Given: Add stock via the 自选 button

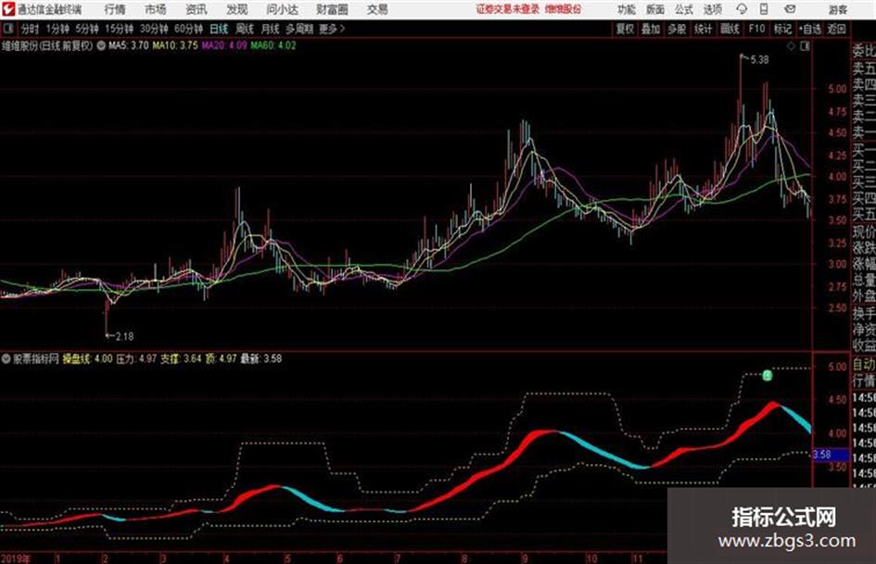Looking at the screenshot, I should (809, 29).
